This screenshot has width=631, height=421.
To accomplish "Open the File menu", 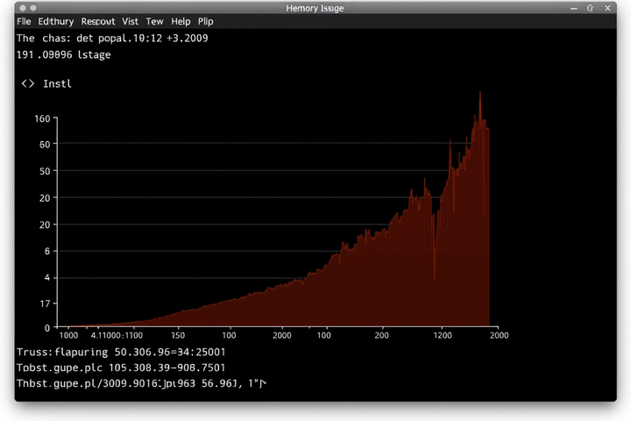I will (x=24, y=21).
